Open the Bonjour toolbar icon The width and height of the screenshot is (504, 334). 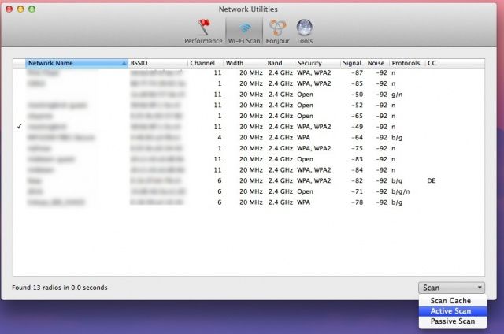point(276,32)
